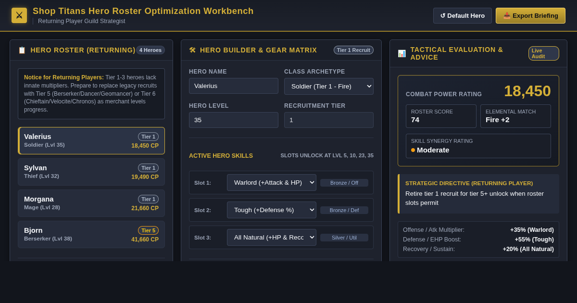This screenshot has width=577, height=303.
Task: Click the Tier 1 badge on Sylvan
Action: pyautogui.click(x=148, y=168)
